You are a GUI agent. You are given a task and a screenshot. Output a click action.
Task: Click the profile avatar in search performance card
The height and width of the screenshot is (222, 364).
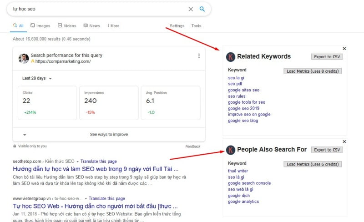24,58
